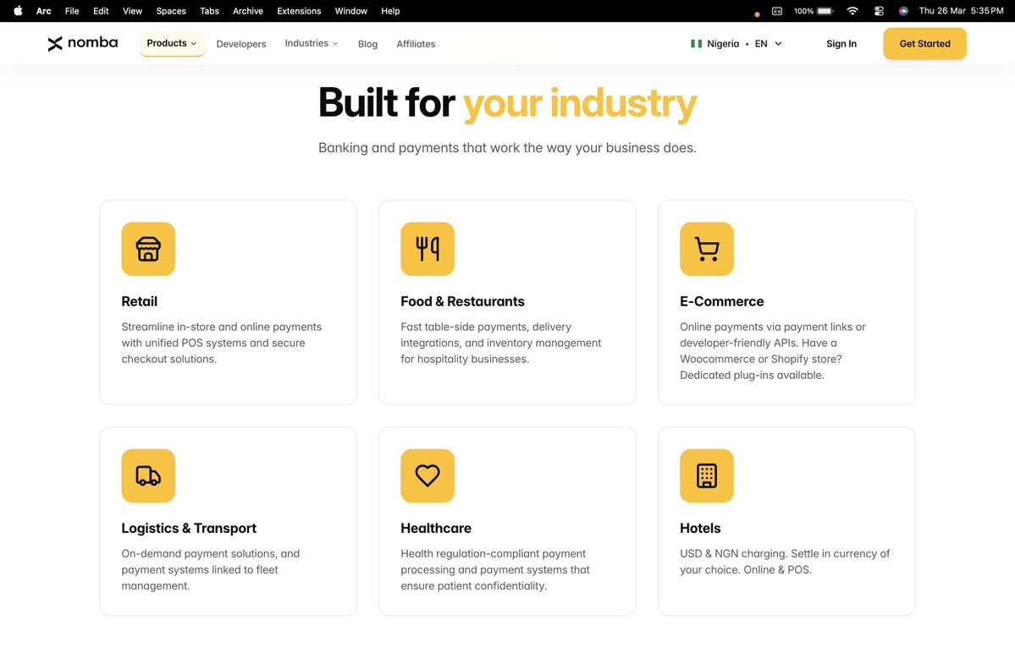
Task: Click the 'Built for your industry' headline
Action: 508,103
